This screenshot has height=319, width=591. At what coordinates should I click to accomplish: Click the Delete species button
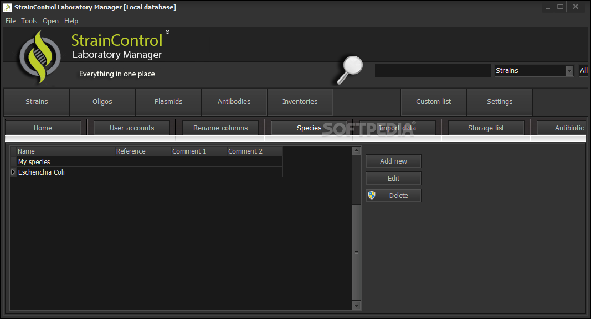tap(393, 195)
